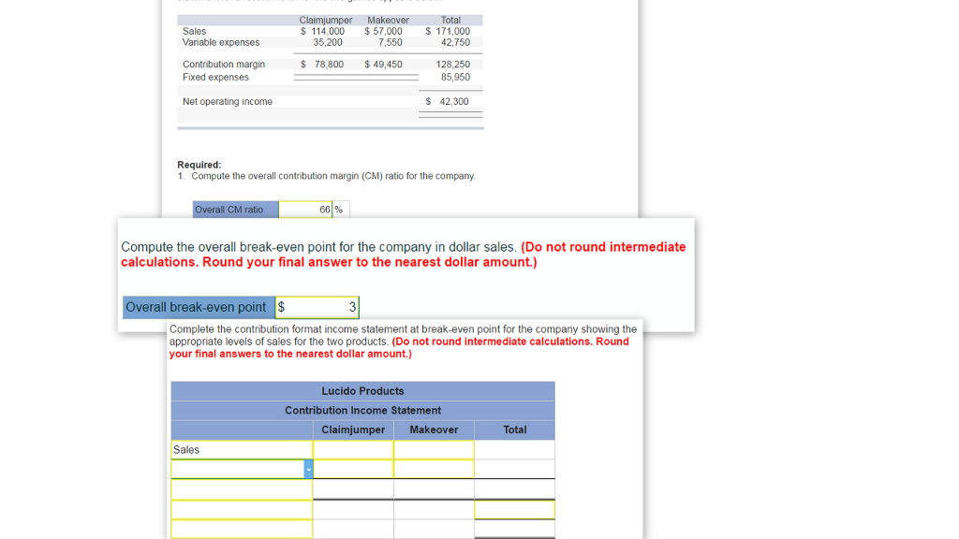
Task: Click the Makeover column header in the statement
Action: [434, 430]
